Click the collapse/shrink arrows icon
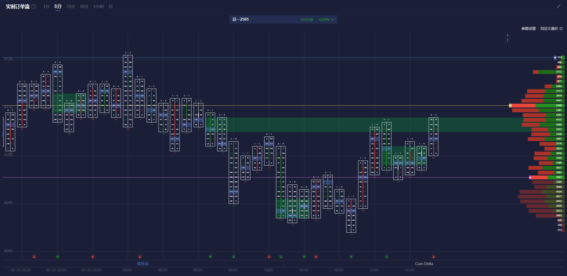The image size is (567, 276). (558, 6)
